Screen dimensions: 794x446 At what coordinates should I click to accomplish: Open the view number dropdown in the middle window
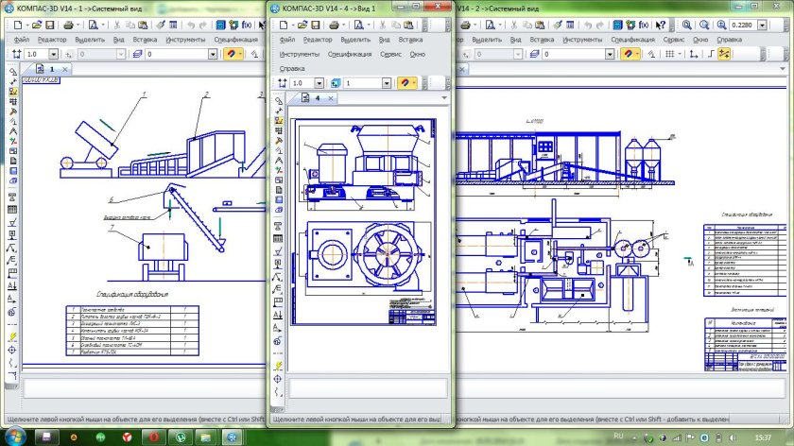pos(388,83)
